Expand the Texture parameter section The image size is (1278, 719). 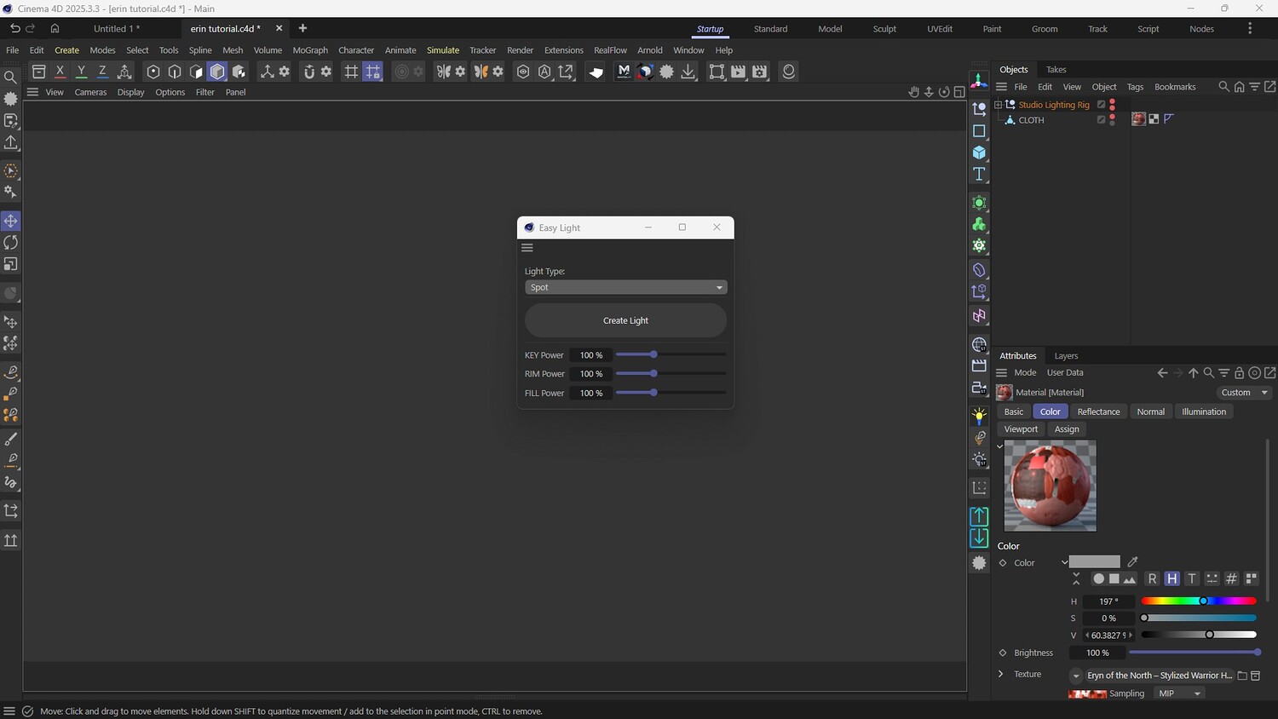click(1001, 674)
